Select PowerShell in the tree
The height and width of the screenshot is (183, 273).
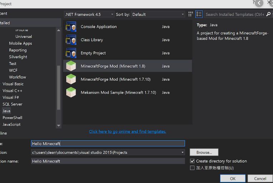[13, 118]
